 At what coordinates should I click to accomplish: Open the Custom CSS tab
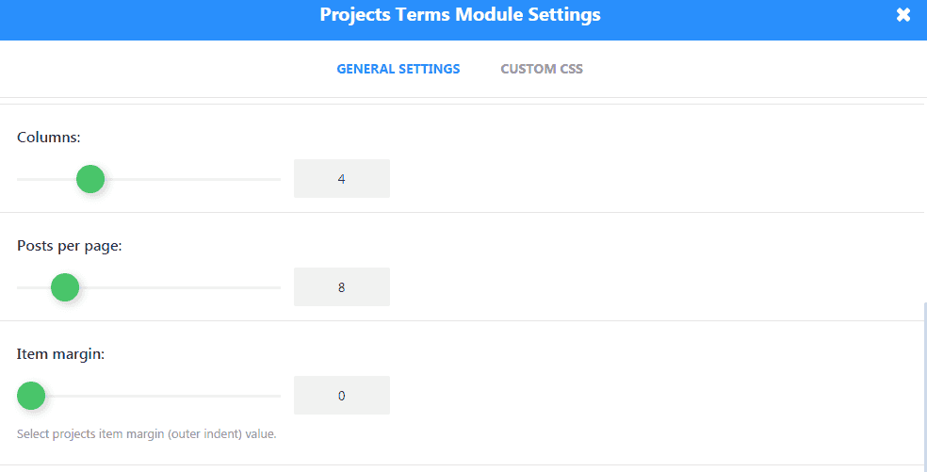pos(542,69)
